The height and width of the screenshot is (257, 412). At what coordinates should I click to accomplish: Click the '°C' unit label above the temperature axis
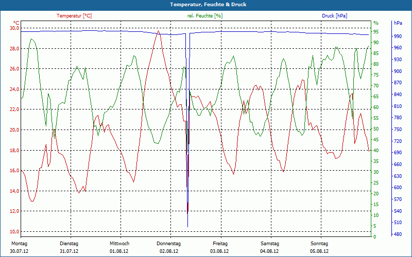coord(16,23)
